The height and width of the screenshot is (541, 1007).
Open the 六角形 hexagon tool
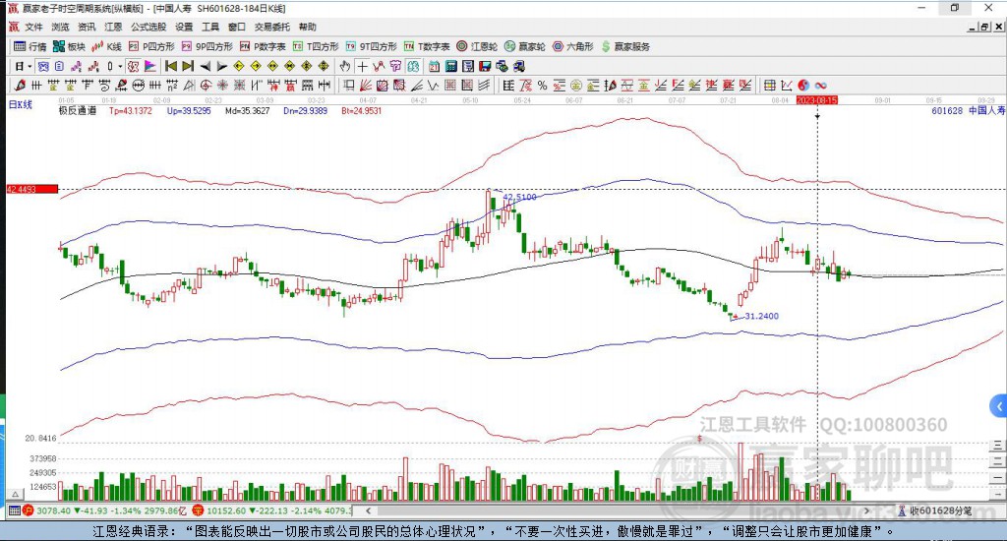573,46
